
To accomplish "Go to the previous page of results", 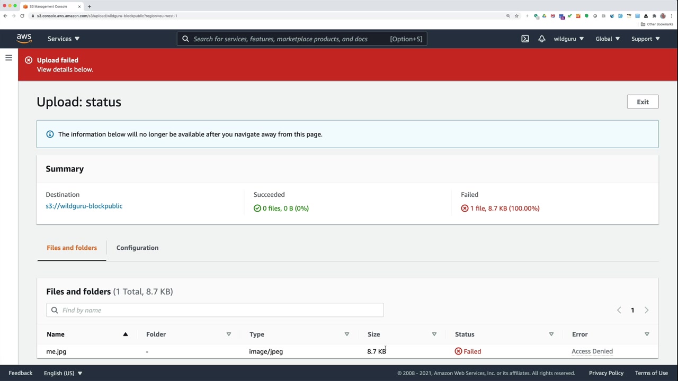I will [x=619, y=310].
